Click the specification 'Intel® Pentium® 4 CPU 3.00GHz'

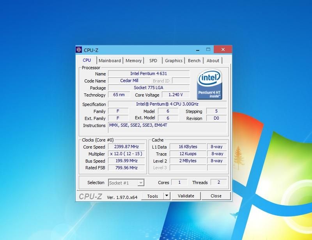(167, 104)
